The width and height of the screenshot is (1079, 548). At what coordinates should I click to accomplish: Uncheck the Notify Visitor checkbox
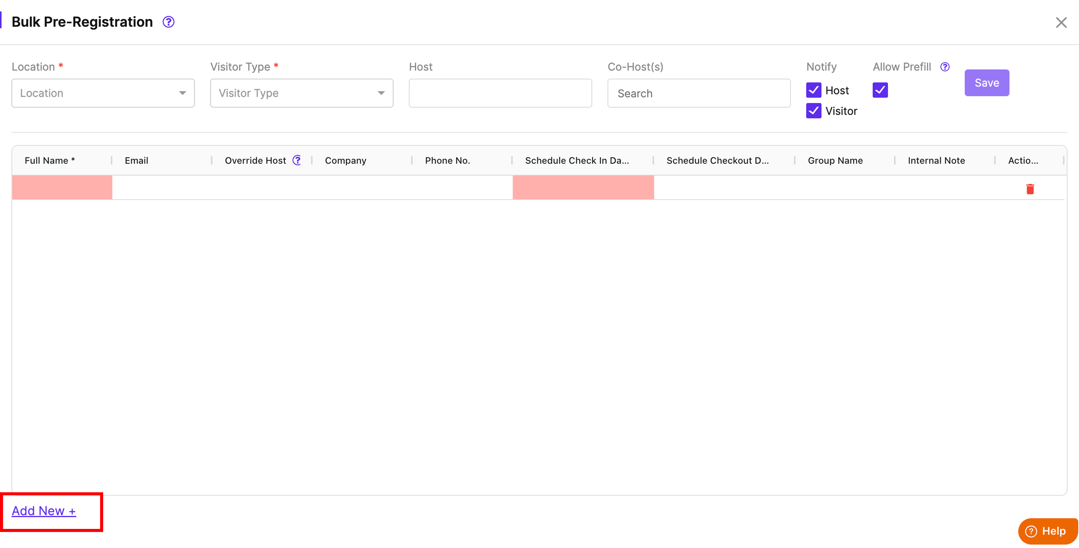pos(813,111)
